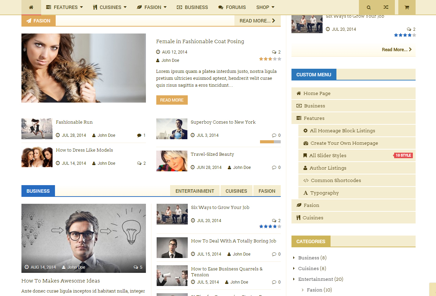Select the Cuisines tab in Business block
Screen dimensions: 436x296
[x=236, y=191]
